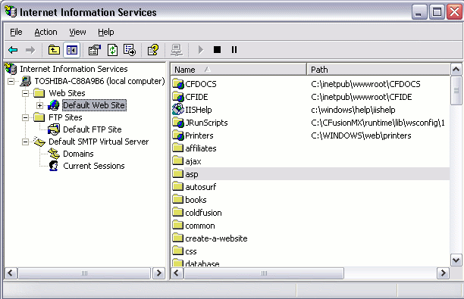The height and width of the screenshot is (299, 464).
Task: Sort list by Name column header
Action: 239,70
